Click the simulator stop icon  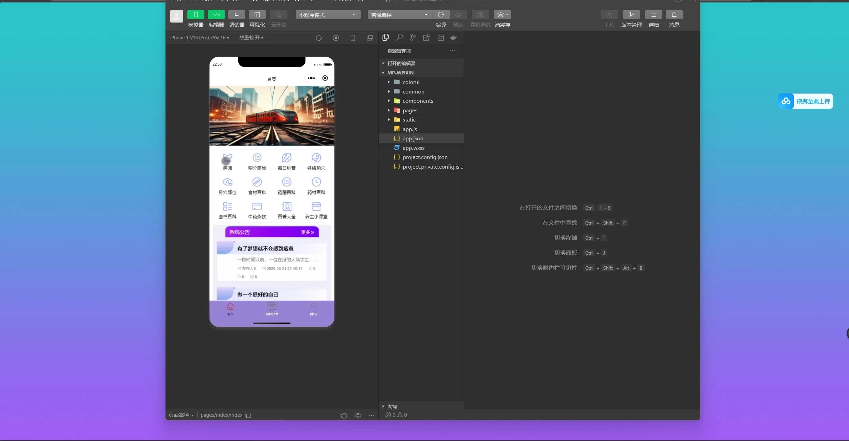336,38
